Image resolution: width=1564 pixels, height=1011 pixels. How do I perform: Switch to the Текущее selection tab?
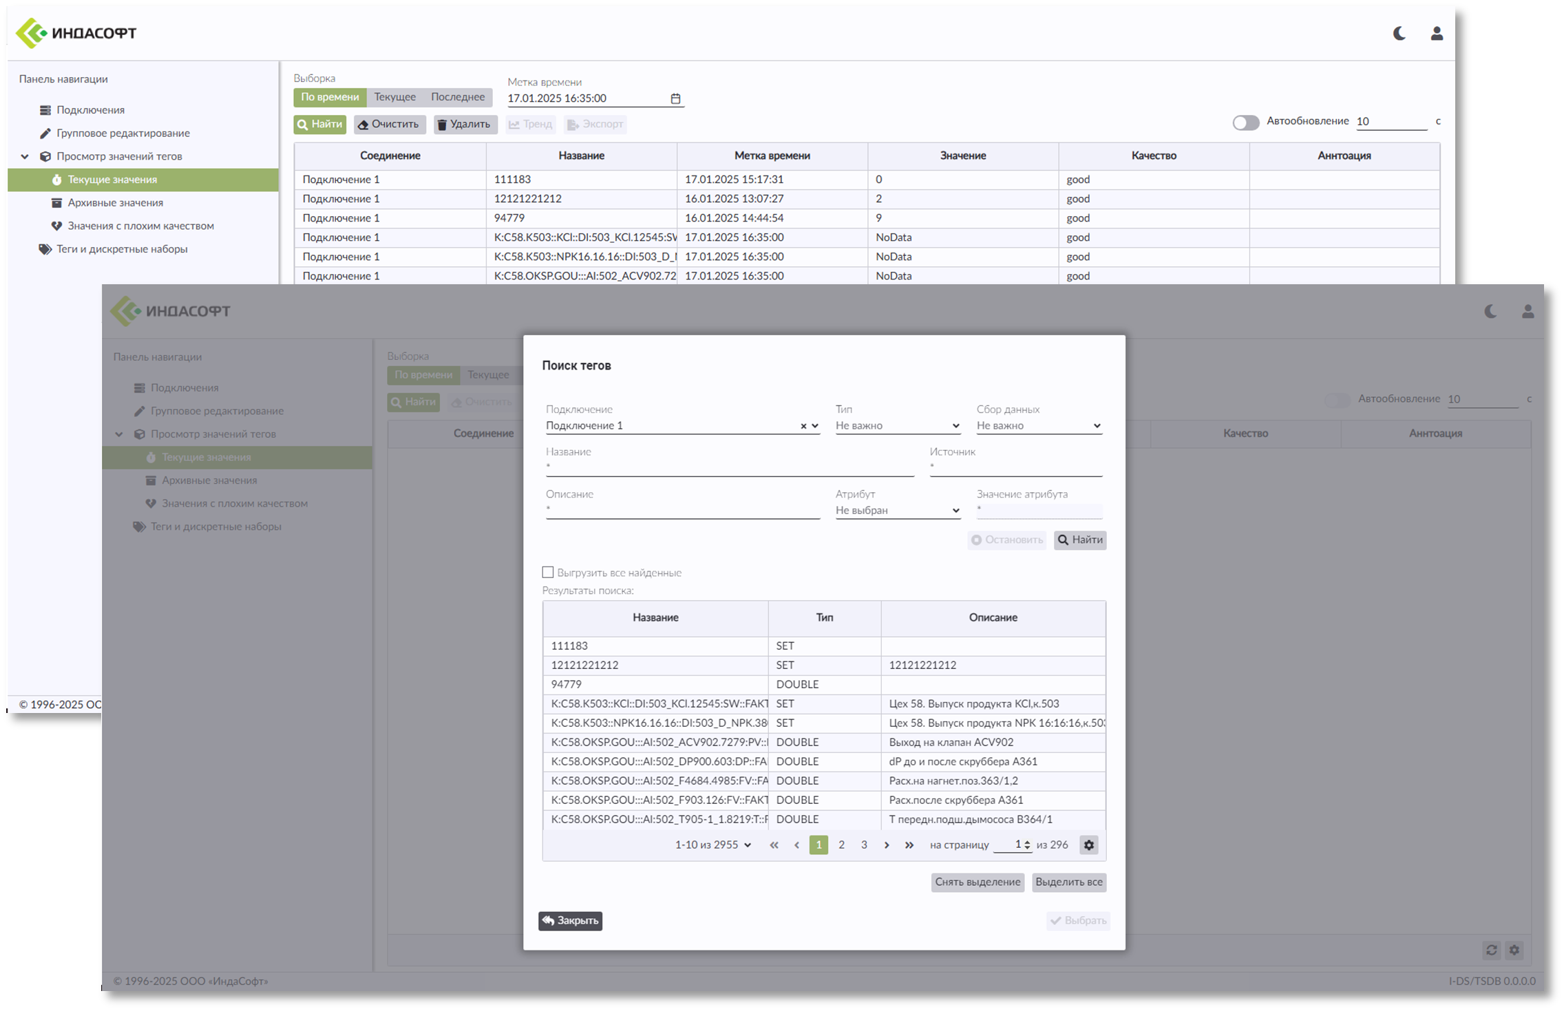tap(394, 97)
